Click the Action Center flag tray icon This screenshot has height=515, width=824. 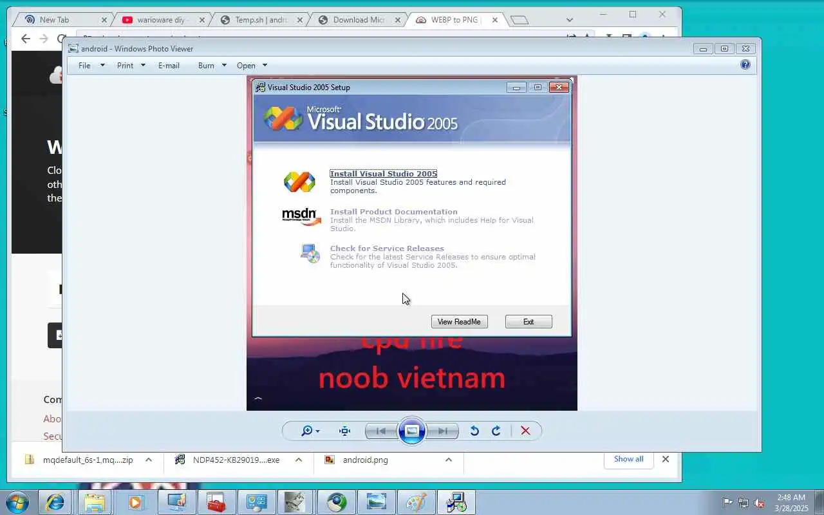pyautogui.click(x=727, y=503)
